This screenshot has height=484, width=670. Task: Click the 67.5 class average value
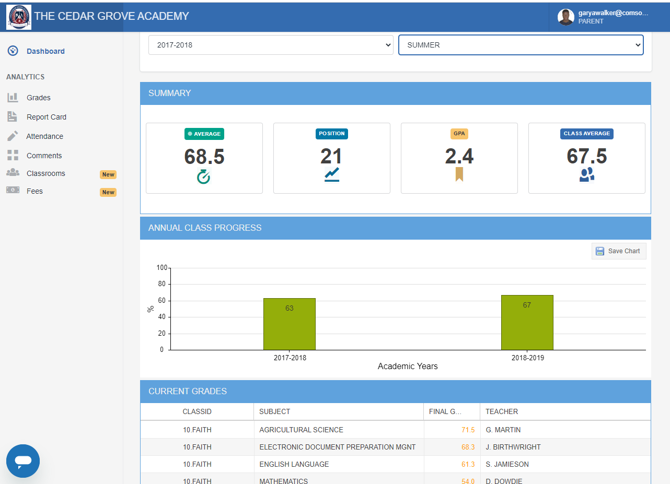[x=587, y=157]
